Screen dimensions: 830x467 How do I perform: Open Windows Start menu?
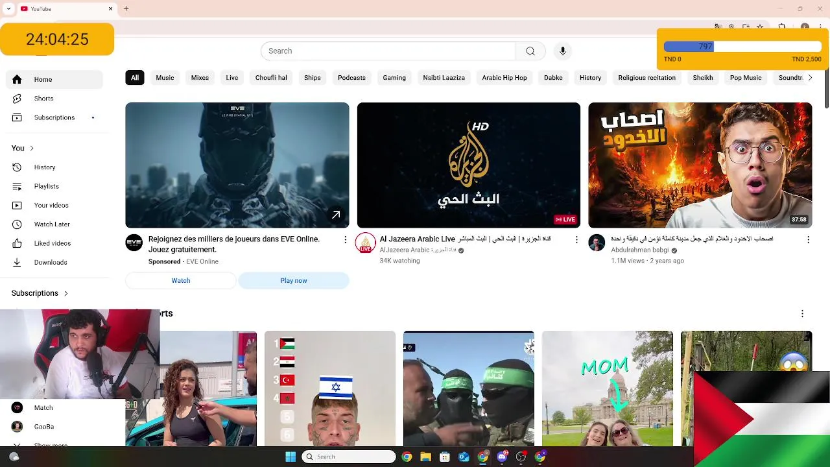(290, 457)
